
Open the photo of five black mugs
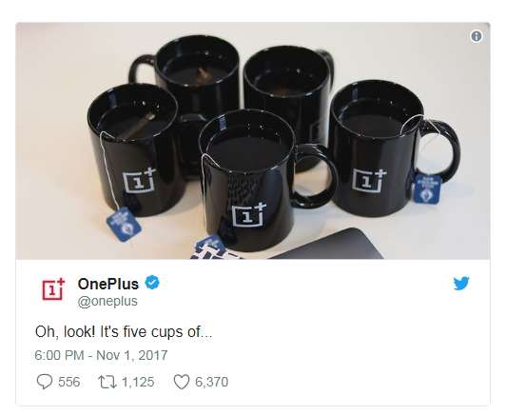tap(253, 141)
